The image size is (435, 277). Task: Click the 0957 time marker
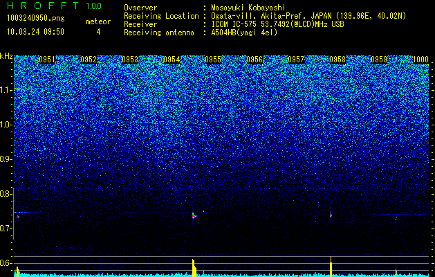296,60
